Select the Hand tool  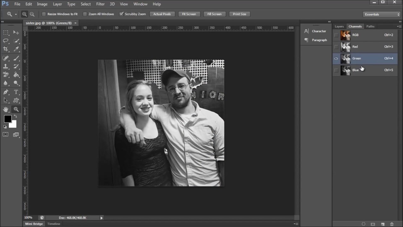point(6,109)
